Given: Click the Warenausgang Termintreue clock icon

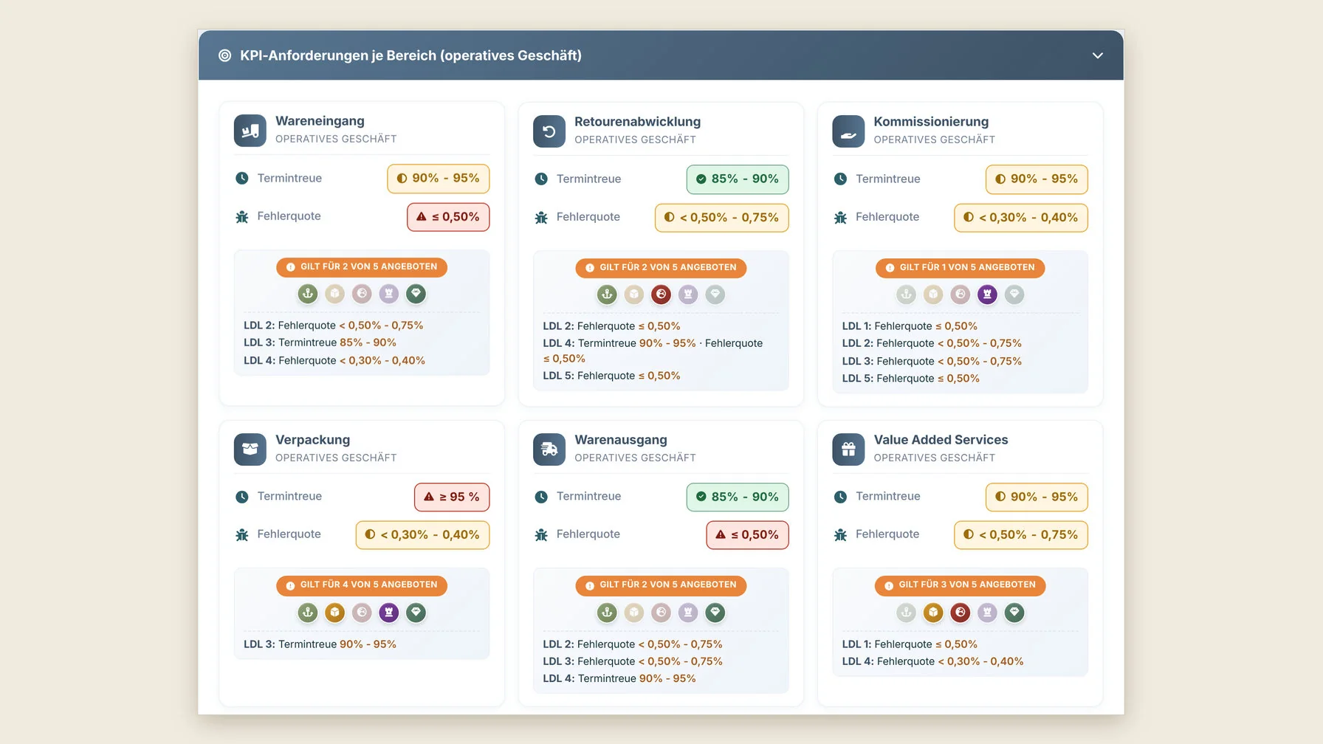Looking at the screenshot, I should click(541, 497).
